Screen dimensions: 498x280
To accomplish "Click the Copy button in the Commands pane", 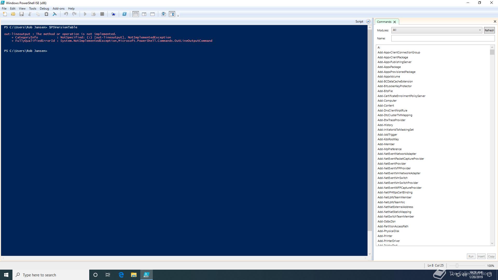I will pos(491,256).
